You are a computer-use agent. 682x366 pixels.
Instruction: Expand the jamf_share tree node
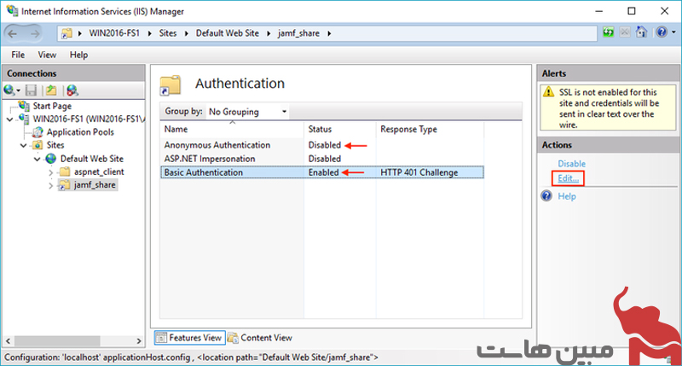point(51,185)
